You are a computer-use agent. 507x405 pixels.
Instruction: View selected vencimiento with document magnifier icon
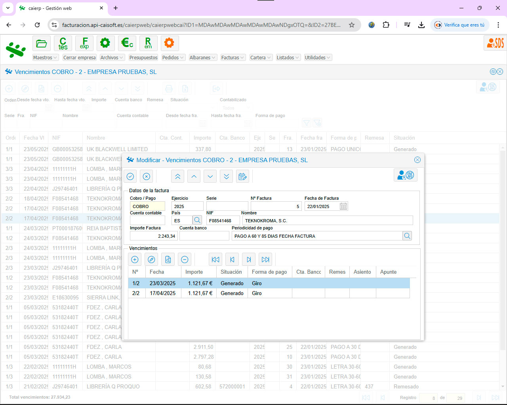click(x=168, y=259)
